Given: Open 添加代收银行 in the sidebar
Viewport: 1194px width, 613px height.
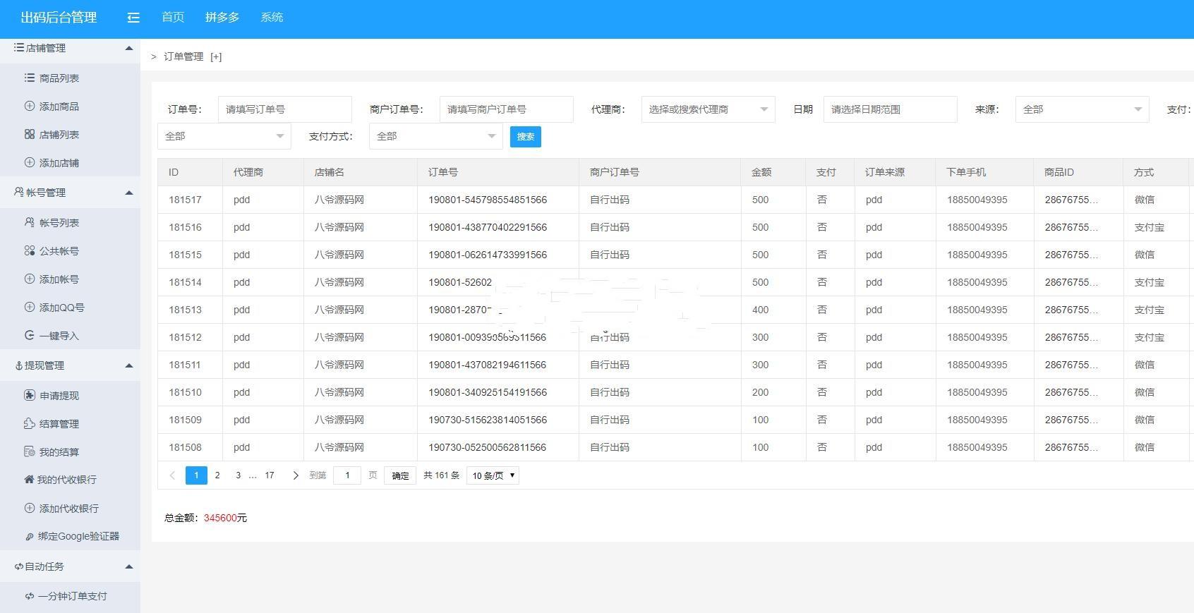Looking at the screenshot, I should (69, 509).
